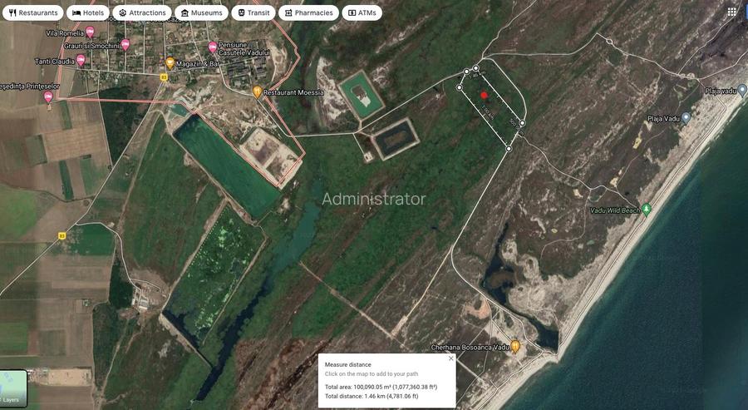The height and width of the screenshot is (410, 748).
Task: Show Transit places on the map
Action: click(253, 13)
